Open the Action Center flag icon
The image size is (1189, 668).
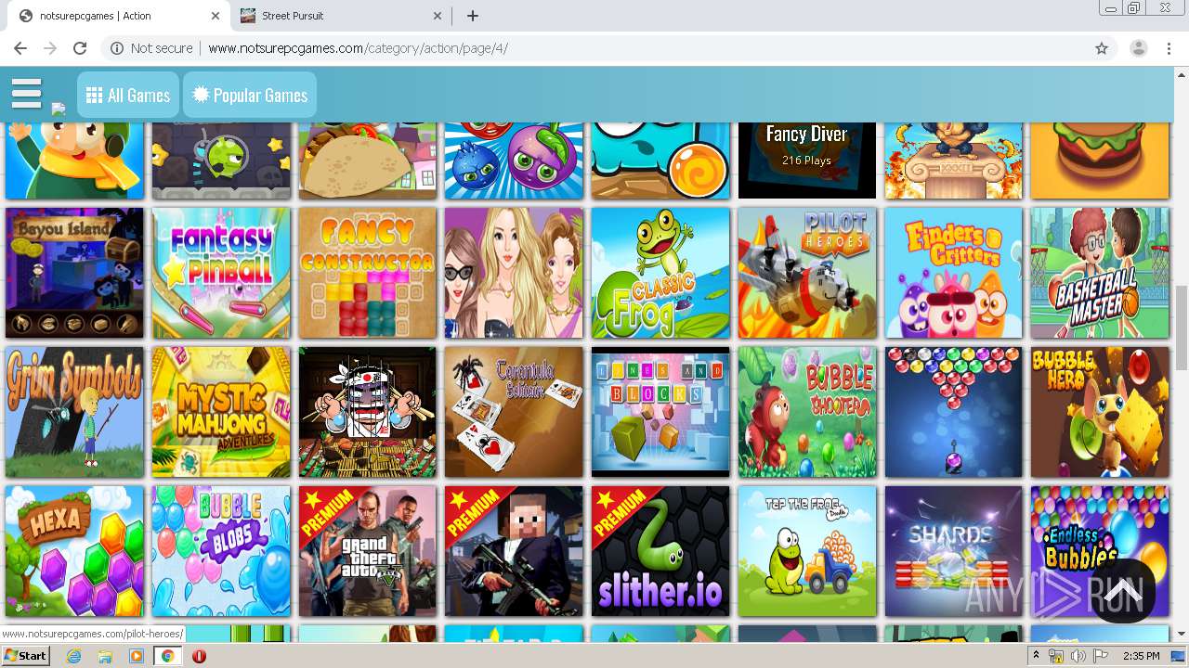(x=1101, y=656)
